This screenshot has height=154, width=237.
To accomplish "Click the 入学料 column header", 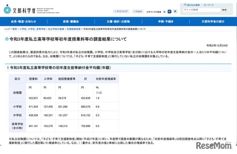I will click(48, 79).
